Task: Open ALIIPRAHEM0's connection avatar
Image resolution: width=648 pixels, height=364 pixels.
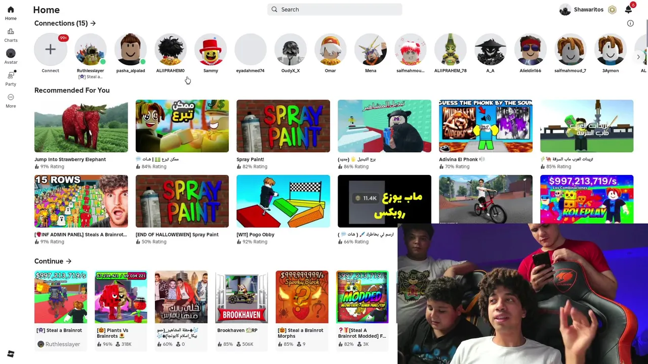Action: pyautogui.click(x=171, y=49)
